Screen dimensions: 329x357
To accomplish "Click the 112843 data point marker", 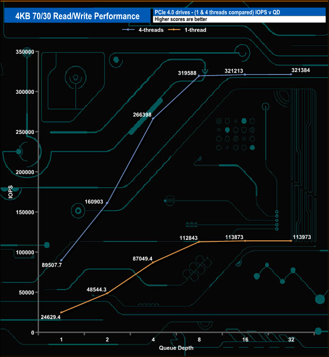I will point(199,242).
